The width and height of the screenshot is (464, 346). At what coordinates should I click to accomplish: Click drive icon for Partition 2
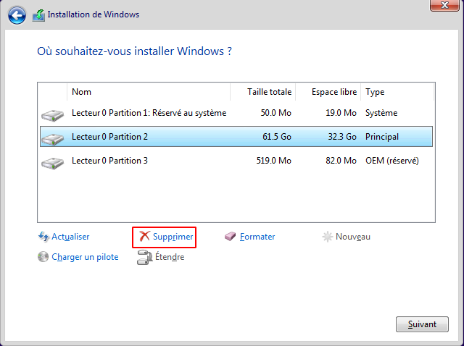click(x=52, y=137)
